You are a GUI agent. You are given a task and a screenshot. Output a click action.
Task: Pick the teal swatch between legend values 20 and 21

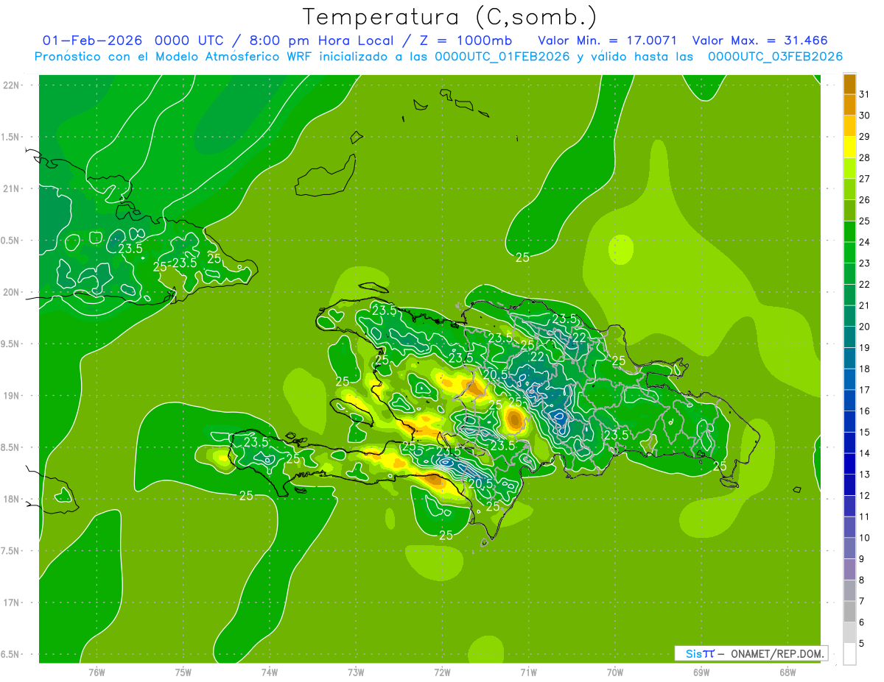pyautogui.click(x=849, y=316)
